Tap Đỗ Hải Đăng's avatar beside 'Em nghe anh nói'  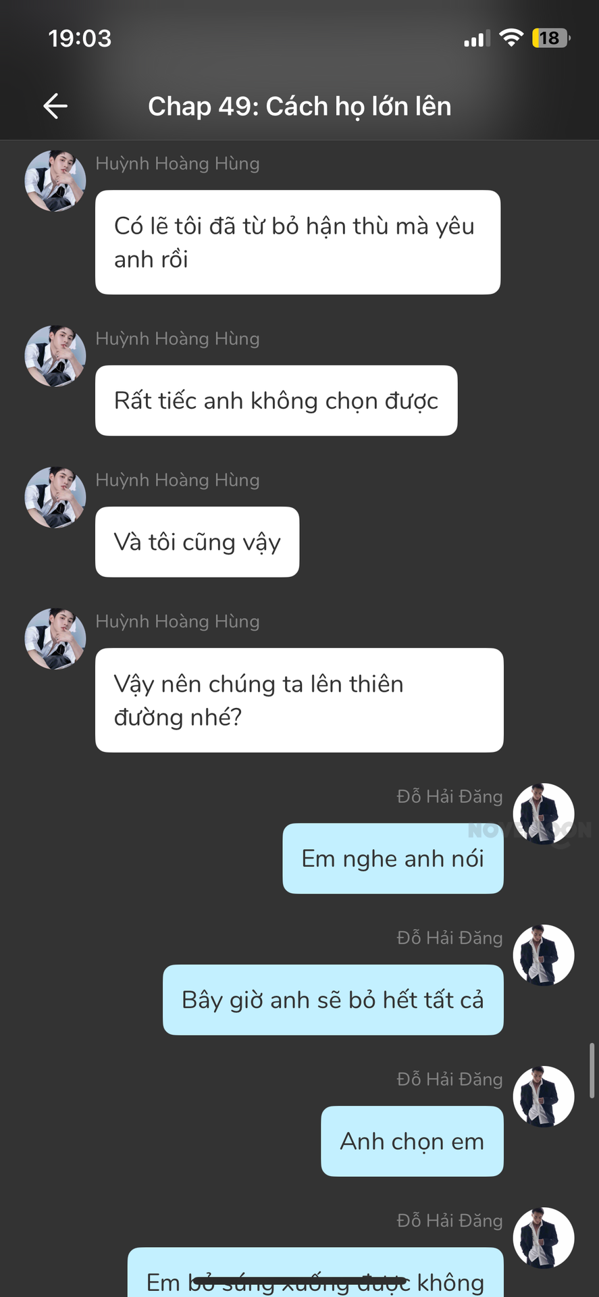[x=544, y=814]
